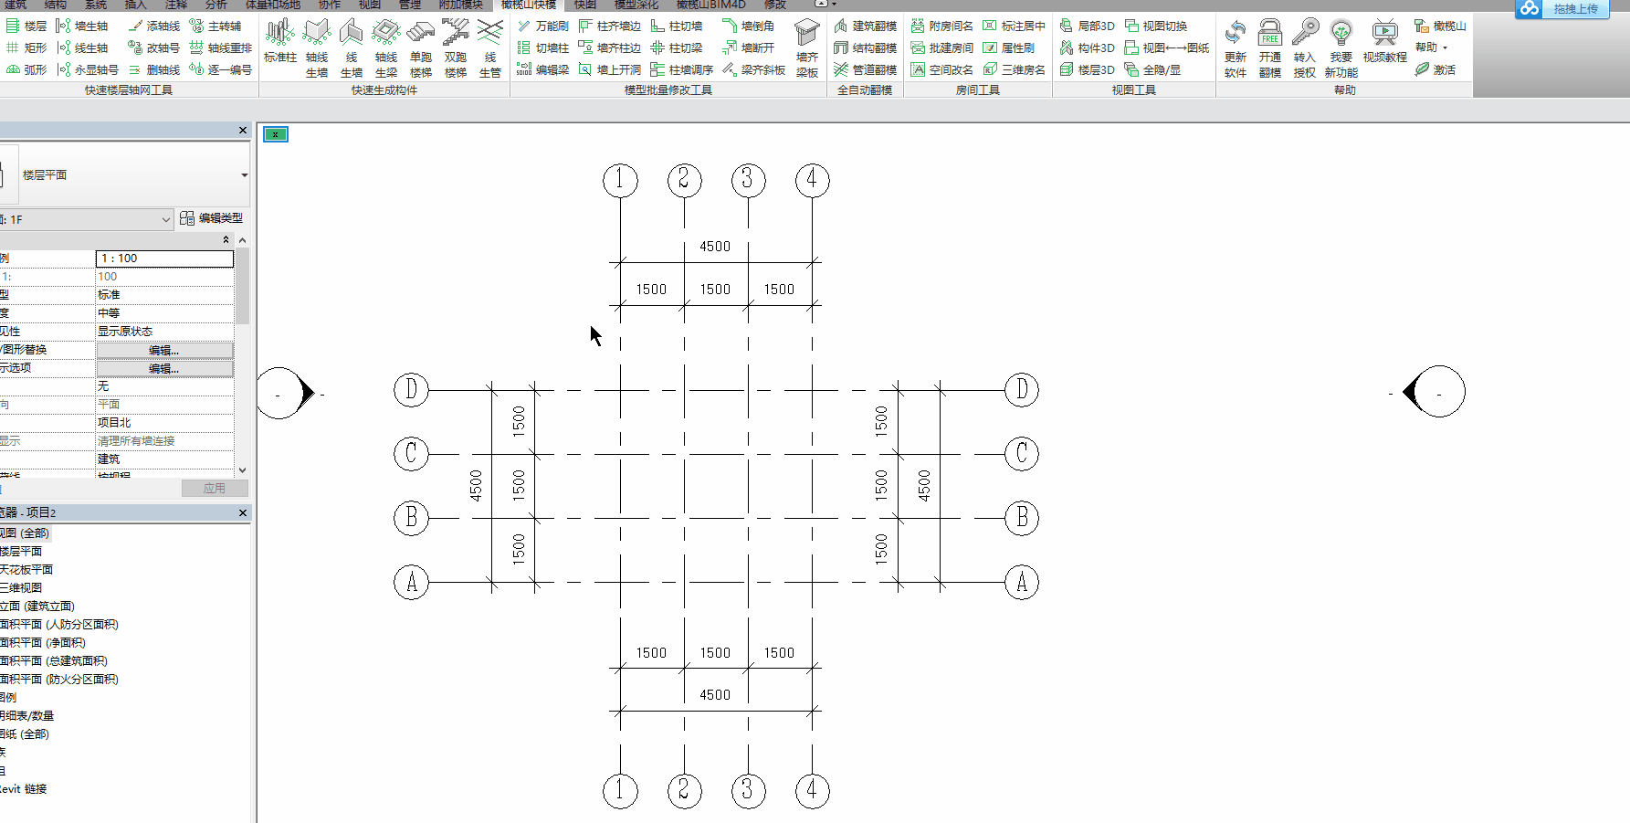Toggle 视图切换 view switch
Screen dimensions: 1630x823
pyautogui.click(x=1156, y=26)
